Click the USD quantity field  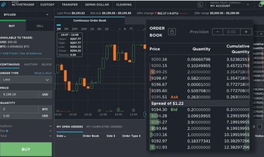pos(19,116)
